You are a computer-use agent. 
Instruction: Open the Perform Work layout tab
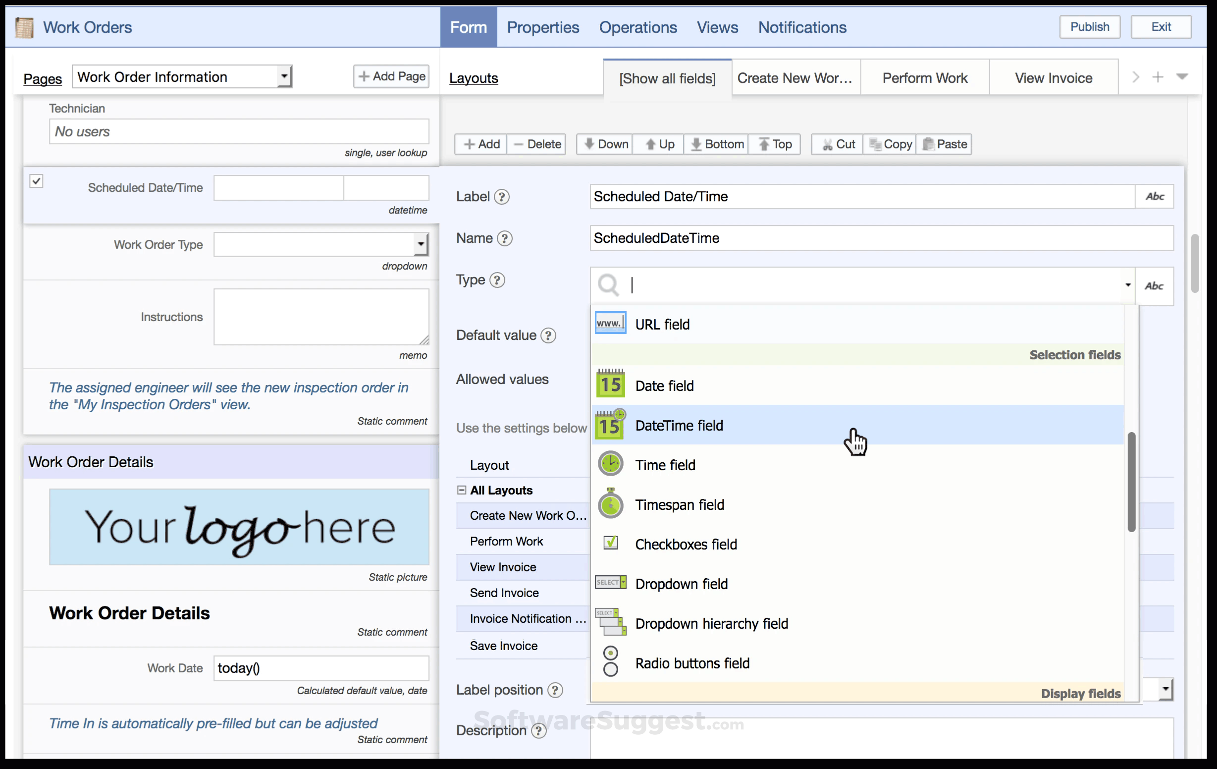click(x=924, y=78)
